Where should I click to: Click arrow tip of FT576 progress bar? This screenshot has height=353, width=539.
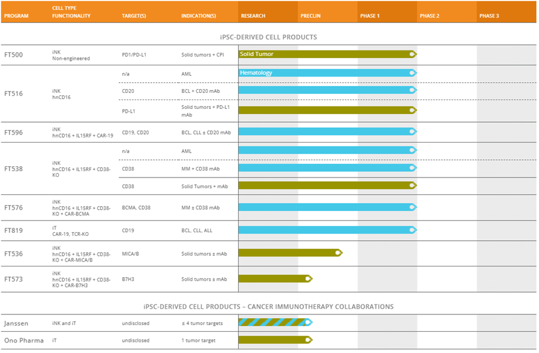point(413,207)
